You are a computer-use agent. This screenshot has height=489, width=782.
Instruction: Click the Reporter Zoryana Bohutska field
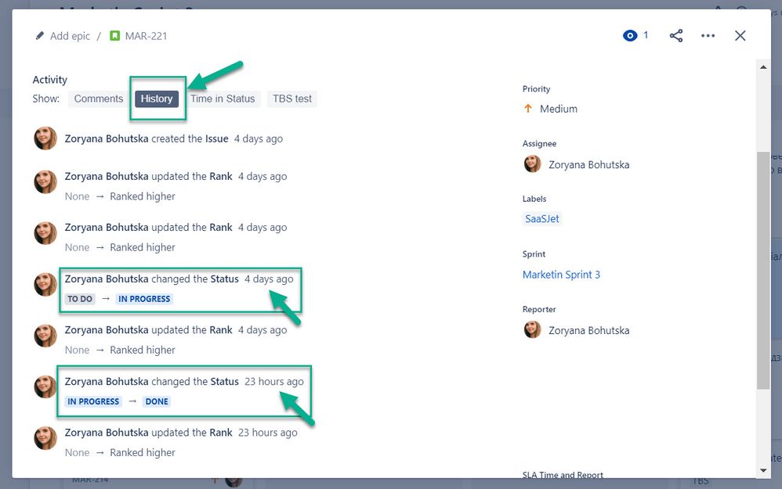577,330
